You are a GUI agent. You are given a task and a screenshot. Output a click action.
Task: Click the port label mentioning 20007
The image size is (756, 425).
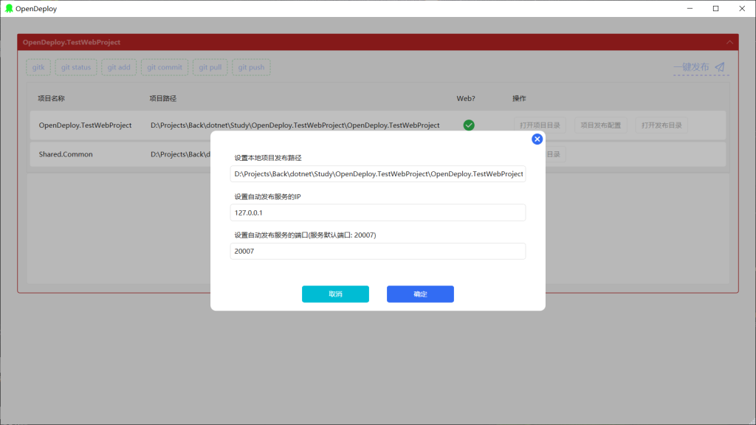pyautogui.click(x=305, y=235)
